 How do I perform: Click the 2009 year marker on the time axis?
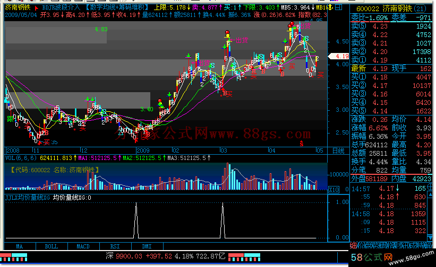[x=143, y=150]
